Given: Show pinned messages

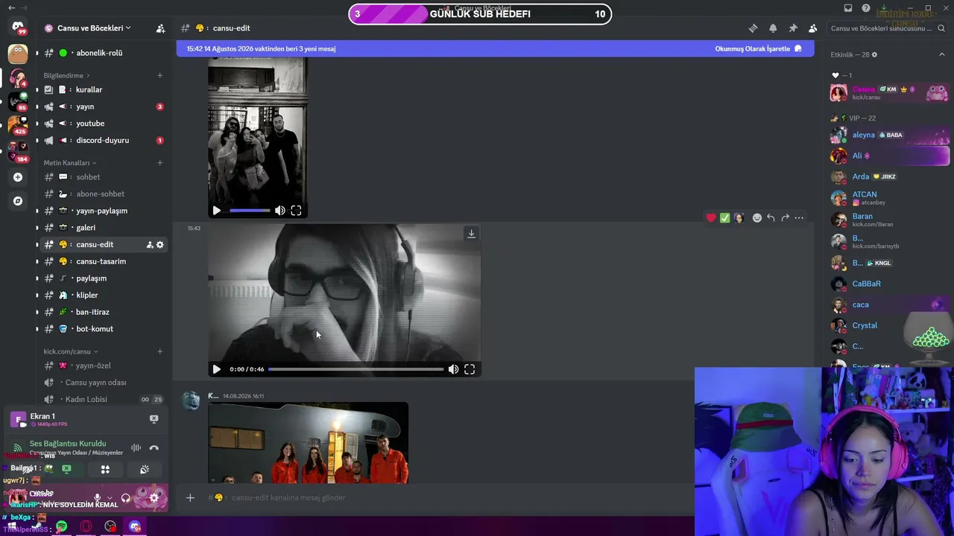Looking at the screenshot, I should tap(793, 28).
